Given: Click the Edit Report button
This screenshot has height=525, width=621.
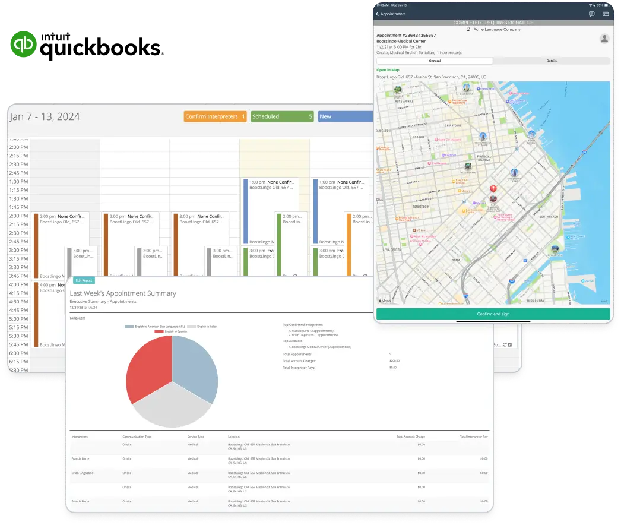Looking at the screenshot, I should click(x=84, y=280).
